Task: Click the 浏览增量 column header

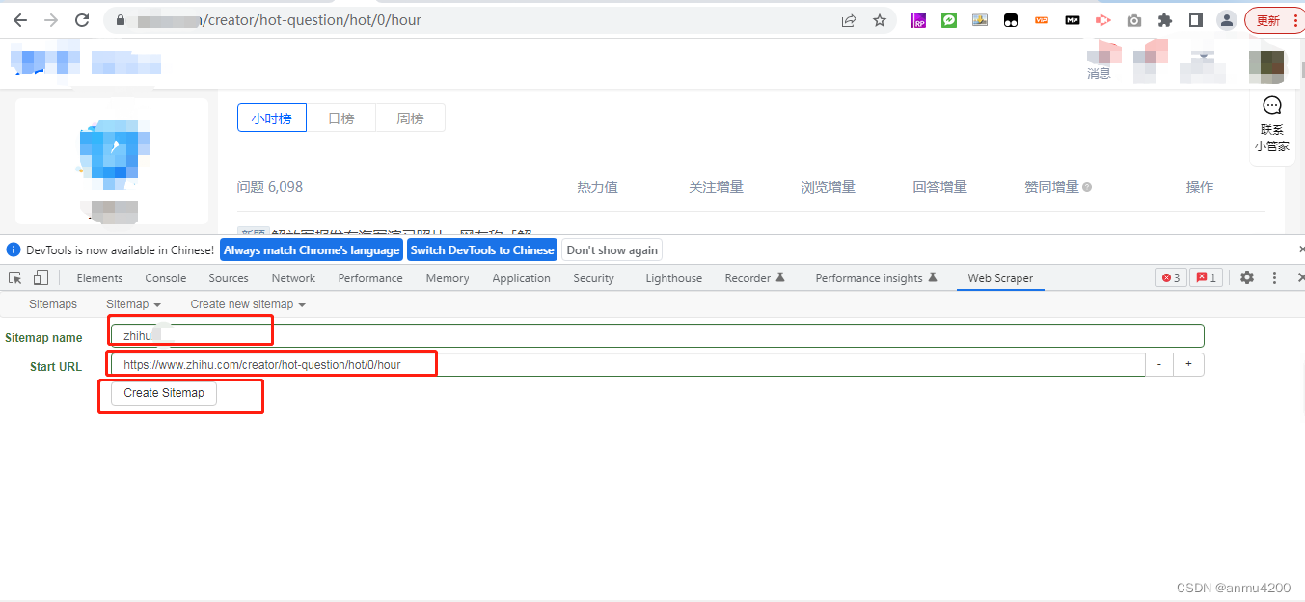Action: point(828,187)
